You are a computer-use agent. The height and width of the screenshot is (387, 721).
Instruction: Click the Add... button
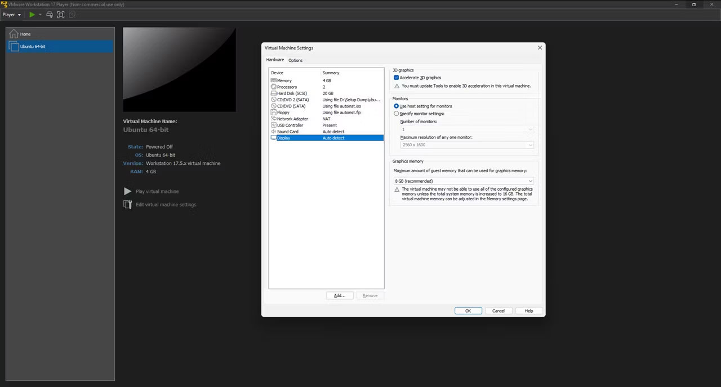click(340, 295)
